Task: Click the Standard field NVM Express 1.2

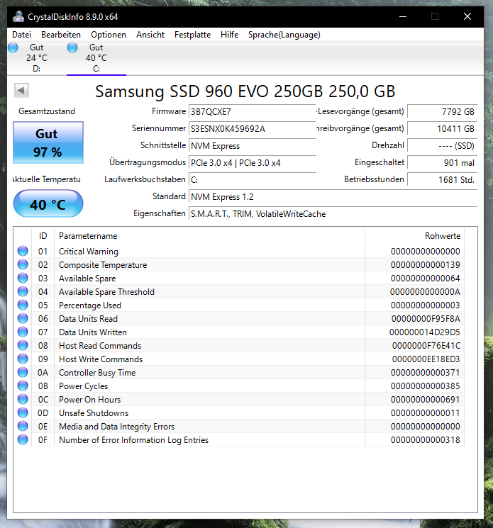Action: pyautogui.click(x=333, y=196)
